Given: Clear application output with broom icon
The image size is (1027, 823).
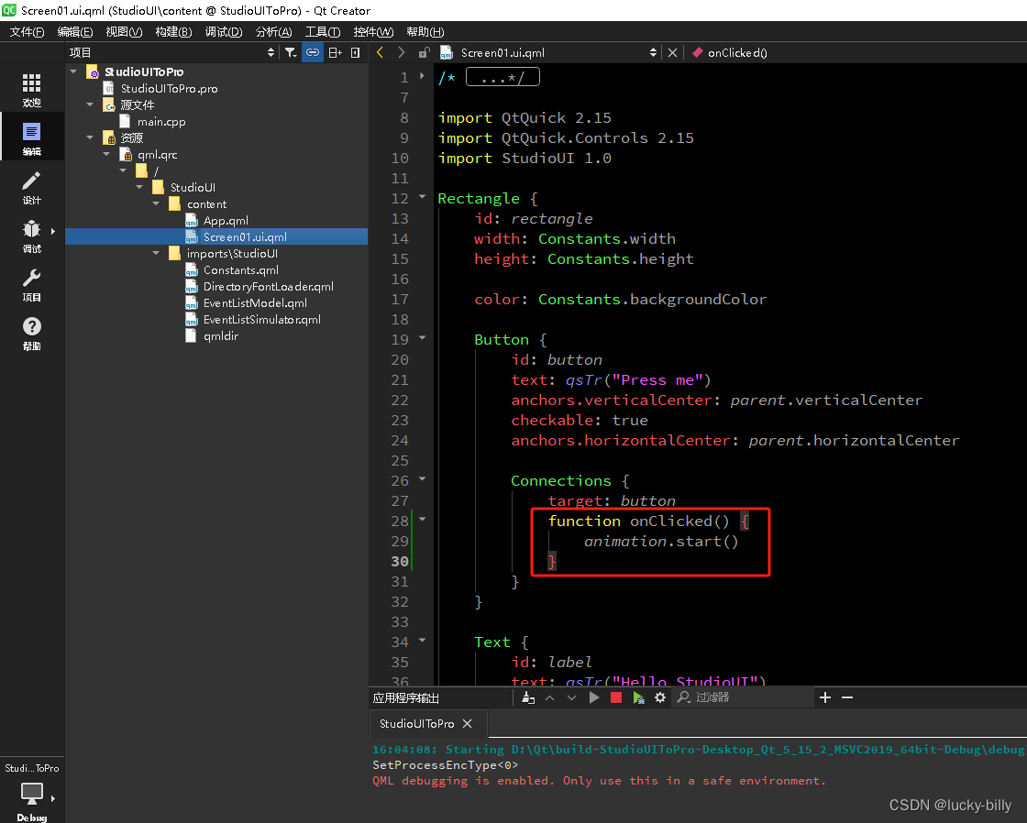Looking at the screenshot, I should point(528,698).
